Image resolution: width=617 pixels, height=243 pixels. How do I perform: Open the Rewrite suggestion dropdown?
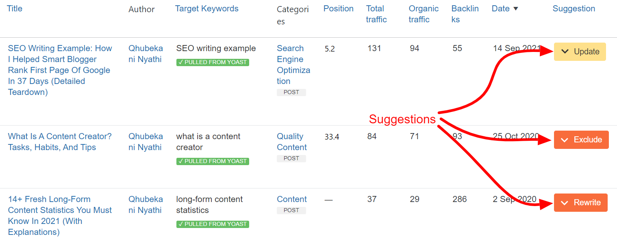(x=580, y=202)
